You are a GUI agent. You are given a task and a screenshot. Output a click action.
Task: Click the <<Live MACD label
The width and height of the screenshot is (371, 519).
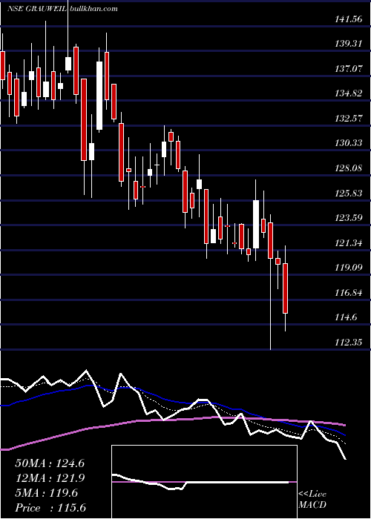pyautogui.click(x=312, y=500)
